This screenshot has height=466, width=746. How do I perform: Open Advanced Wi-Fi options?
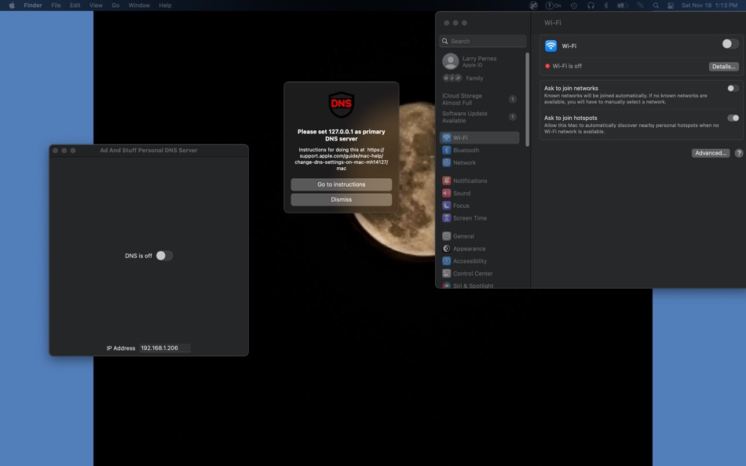coord(710,153)
